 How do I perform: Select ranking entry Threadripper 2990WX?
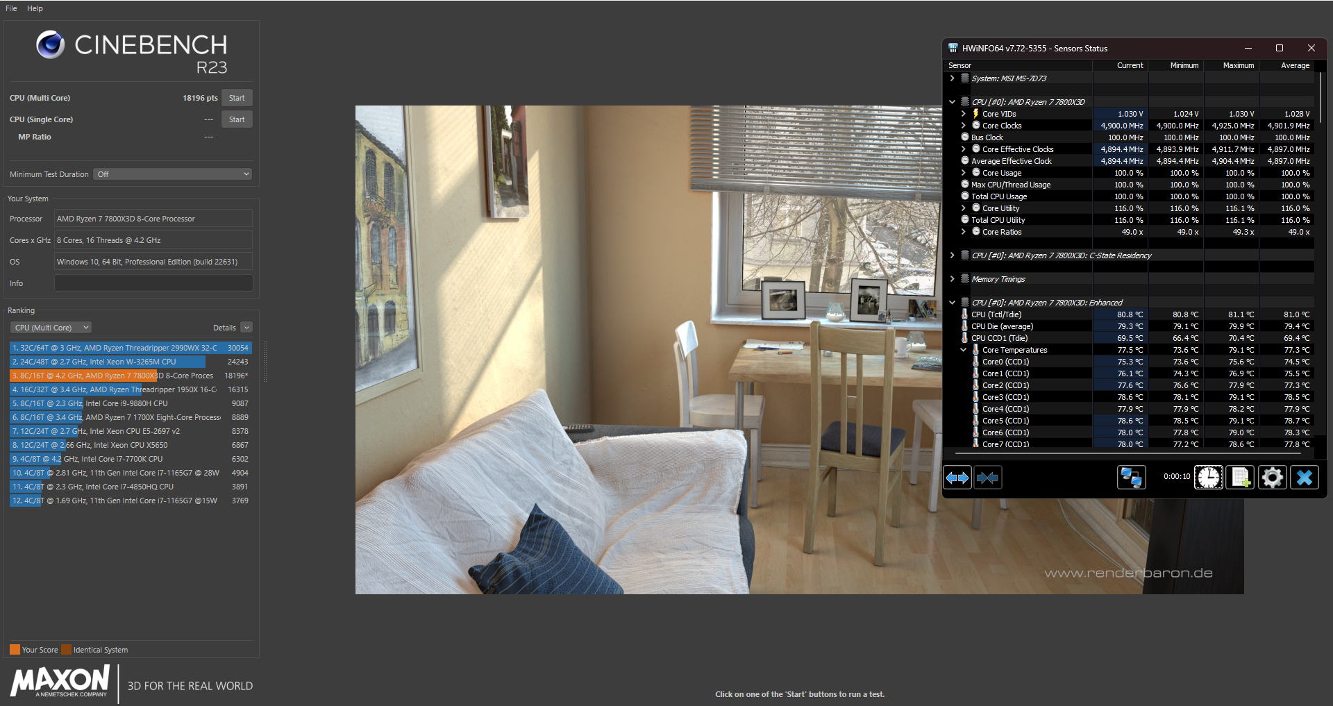pyautogui.click(x=131, y=348)
